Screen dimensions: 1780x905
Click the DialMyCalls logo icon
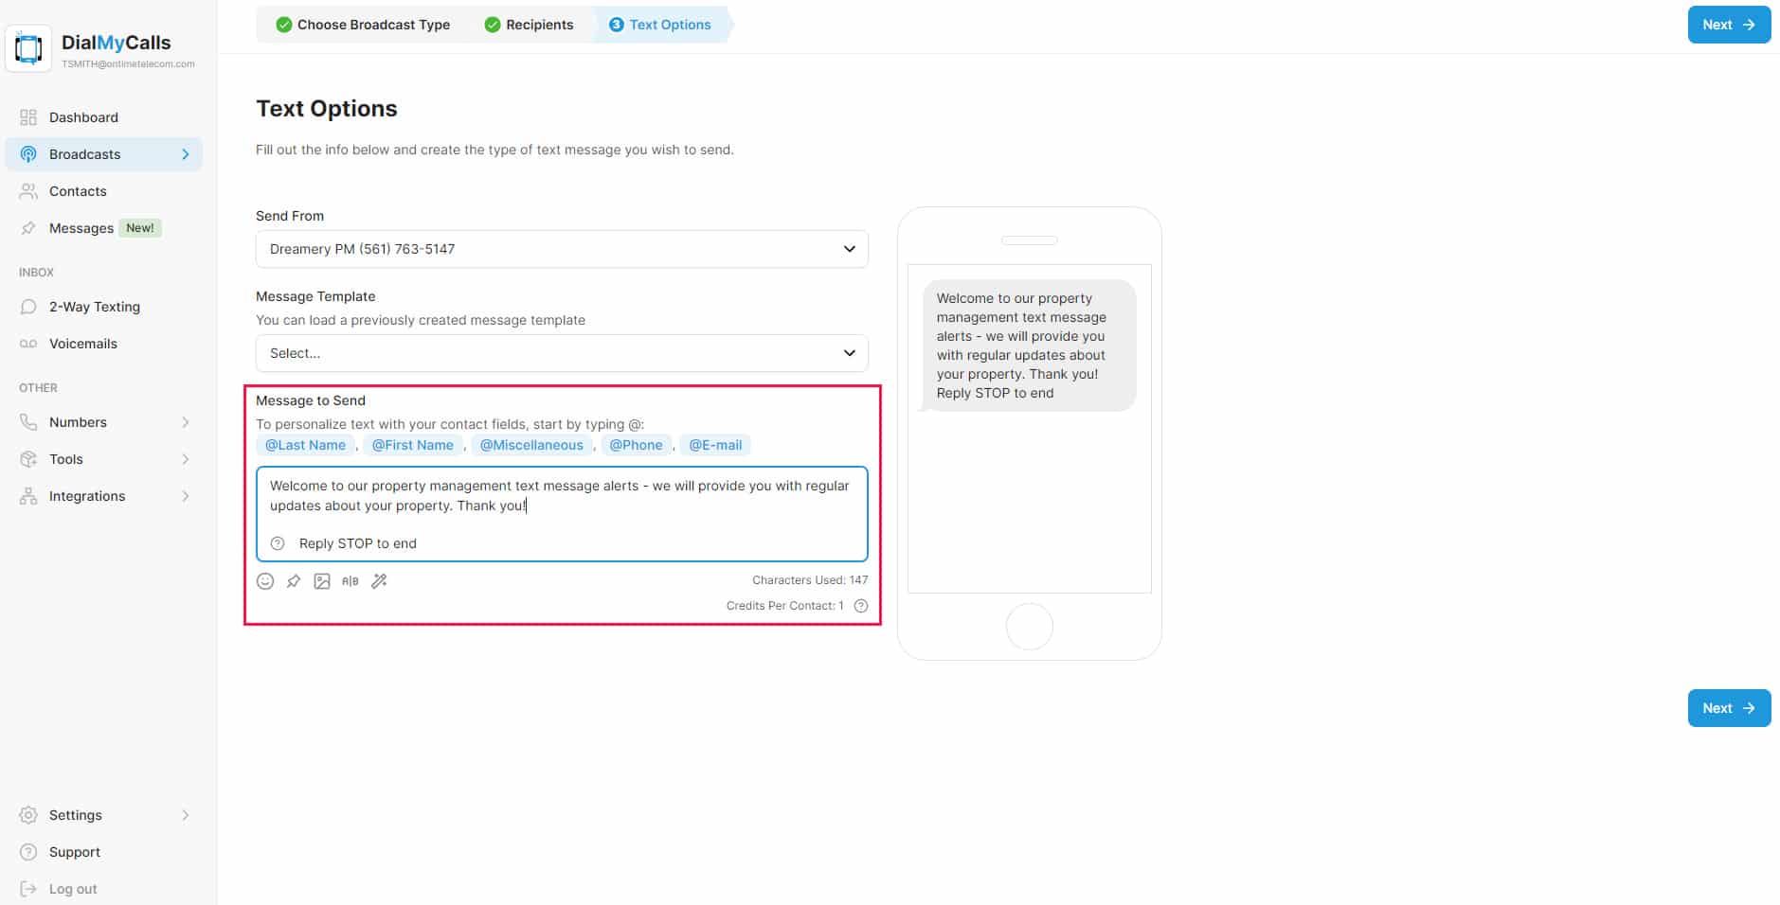click(28, 48)
